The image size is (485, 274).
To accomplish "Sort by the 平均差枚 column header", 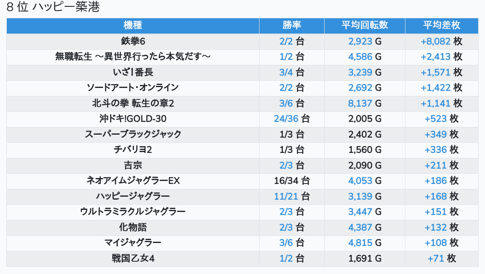I will tap(442, 25).
